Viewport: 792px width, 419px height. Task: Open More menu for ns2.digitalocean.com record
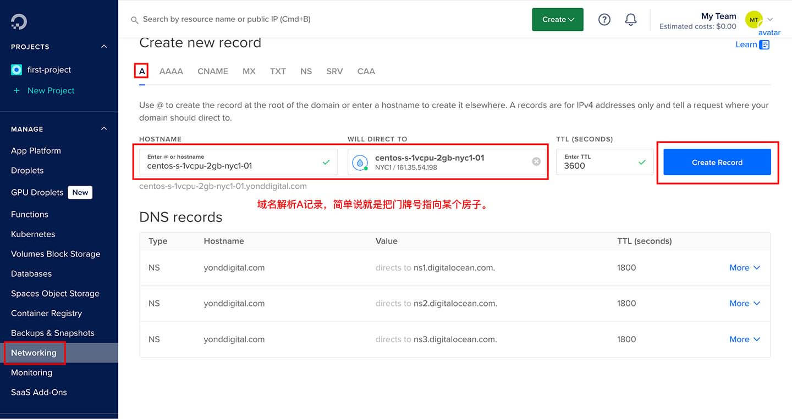pos(745,303)
